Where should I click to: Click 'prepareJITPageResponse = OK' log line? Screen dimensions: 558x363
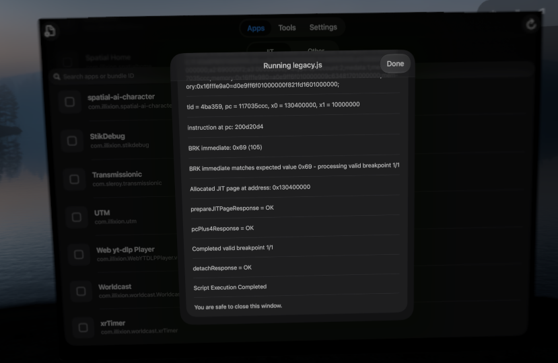pos(232,208)
